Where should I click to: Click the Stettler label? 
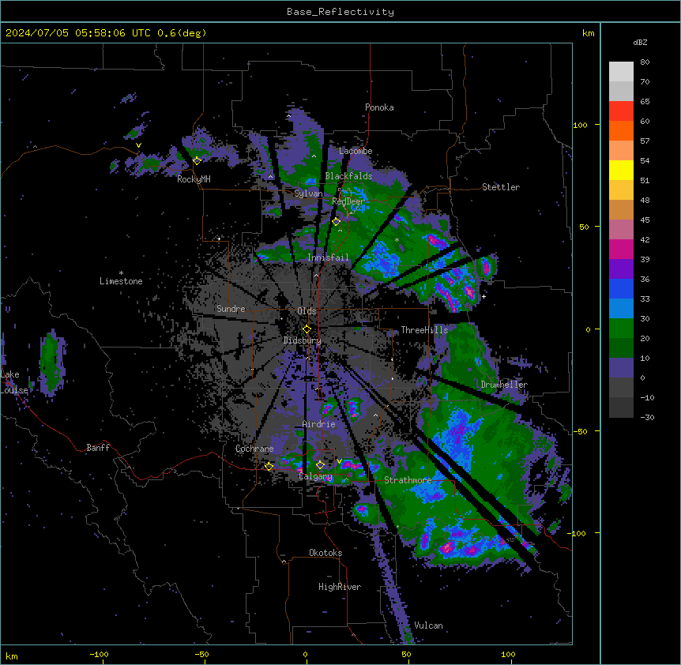click(x=501, y=187)
